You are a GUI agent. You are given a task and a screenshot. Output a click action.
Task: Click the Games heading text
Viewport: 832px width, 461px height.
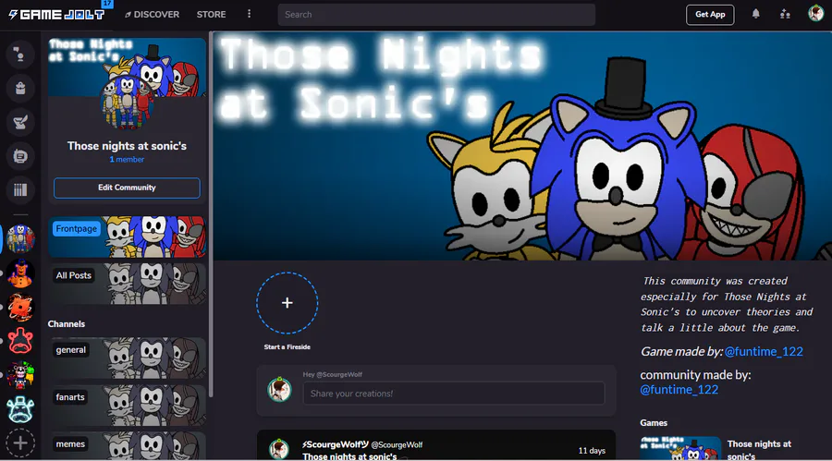click(x=654, y=423)
